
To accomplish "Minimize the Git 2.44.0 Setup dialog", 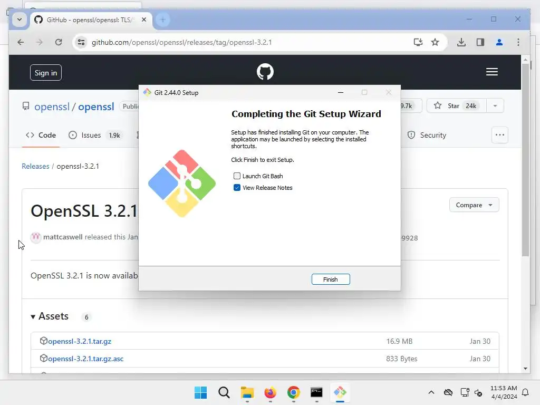I will [341, 92].
